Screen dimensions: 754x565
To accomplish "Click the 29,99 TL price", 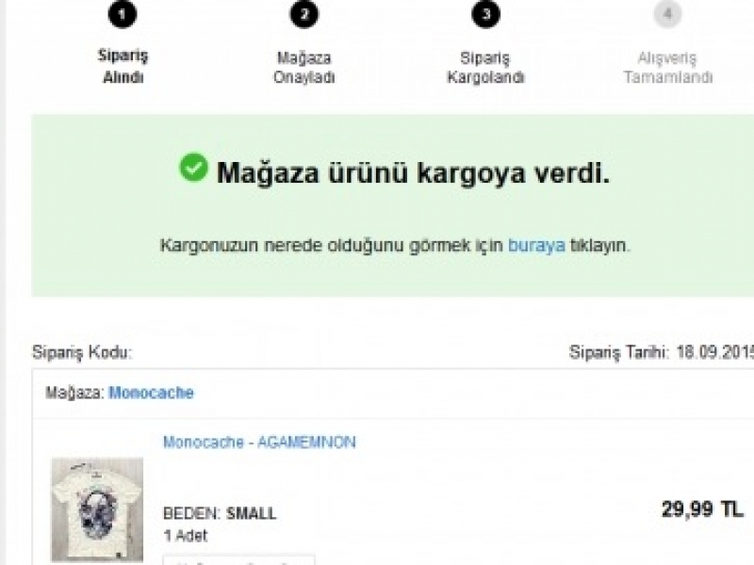I will 702,508.
